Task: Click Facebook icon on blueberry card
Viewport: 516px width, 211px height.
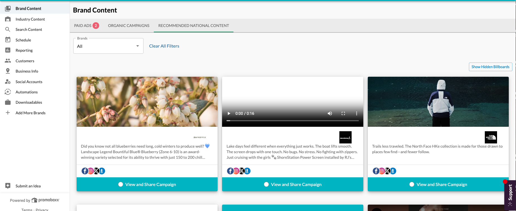Action: tap(85, 171)
